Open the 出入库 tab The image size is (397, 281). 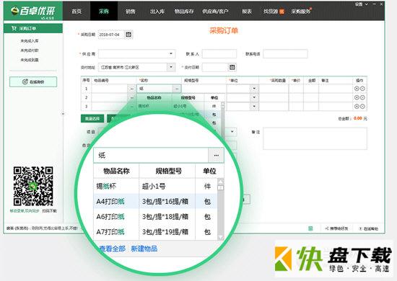coord(157,12)
